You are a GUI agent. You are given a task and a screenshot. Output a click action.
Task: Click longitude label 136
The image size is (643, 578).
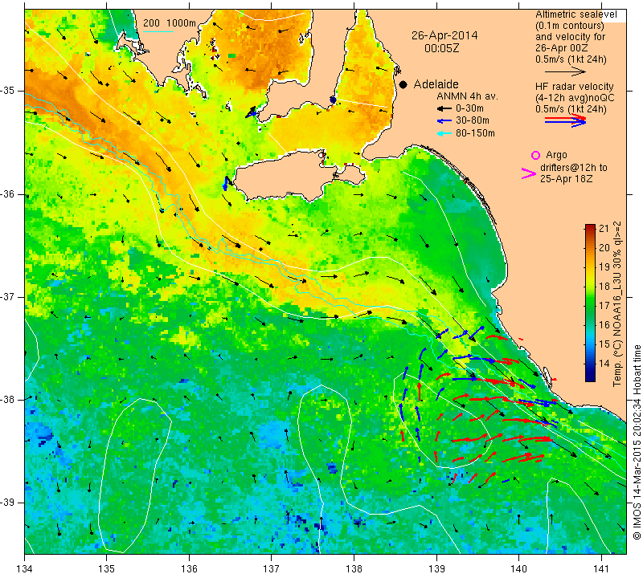point(189,568)
